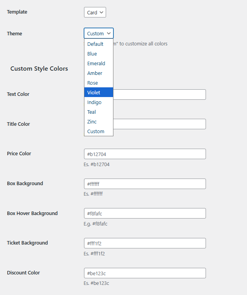
Task: Choose Rose from the theme dropdown
Action: tap(93, 83)
